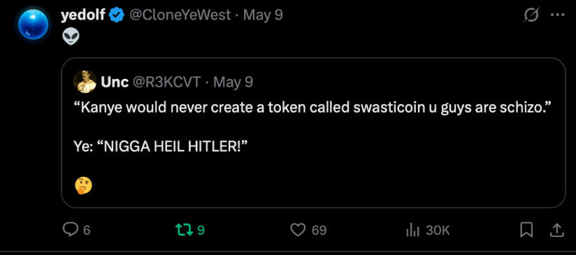The image size is (576, 255).
Task: Click the green repost arrows icon
Action: pos(184,230)
